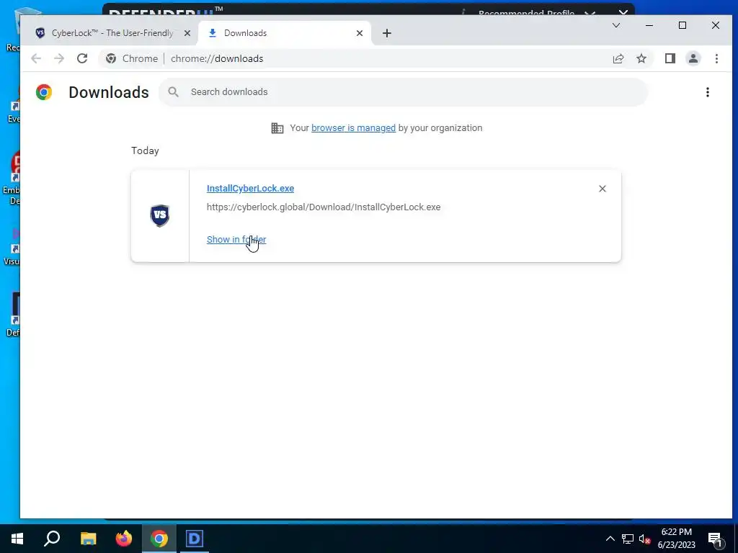Open Chrome's three-dot main menu
The image size is (738, 553).
[x=716, y=58]
